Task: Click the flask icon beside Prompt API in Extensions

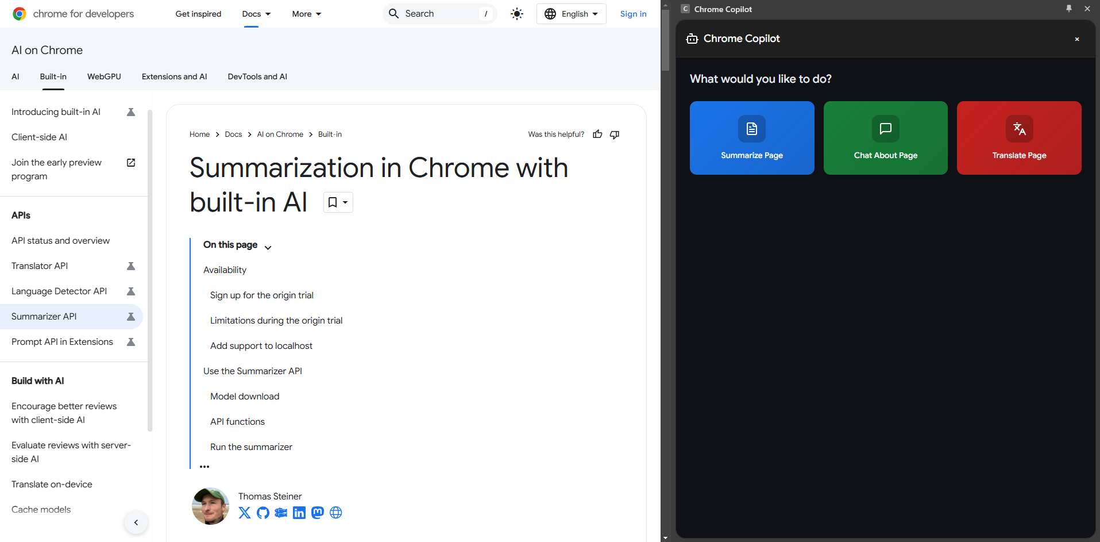Action: 131,342
